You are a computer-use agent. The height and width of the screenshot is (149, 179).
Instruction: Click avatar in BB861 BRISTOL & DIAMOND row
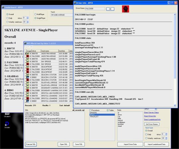tap(28, 101)
